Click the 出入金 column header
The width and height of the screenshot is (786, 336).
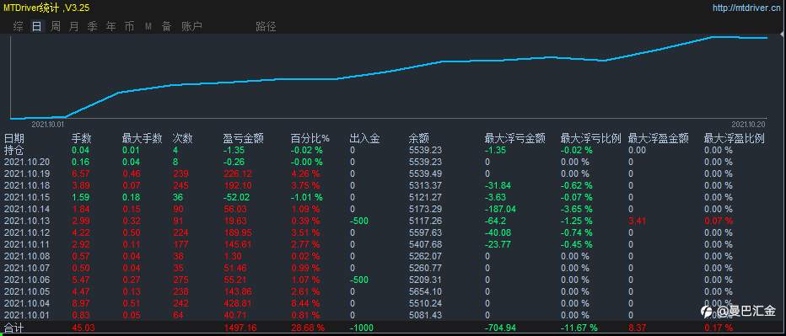tap(364, 139)
